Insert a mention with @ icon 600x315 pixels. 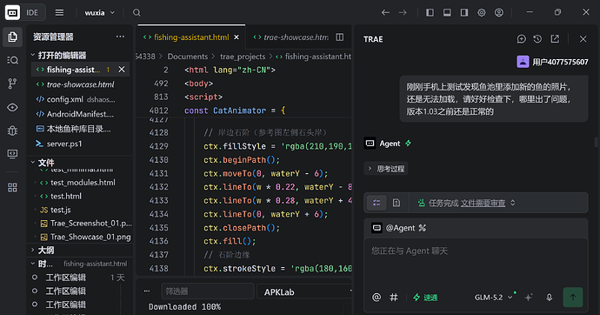(377, 298)
